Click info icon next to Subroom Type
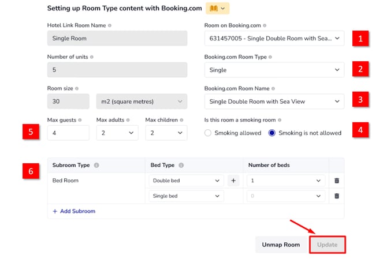Screen dimensions: 387x259 pyautogui.click(x=96, y=165)
